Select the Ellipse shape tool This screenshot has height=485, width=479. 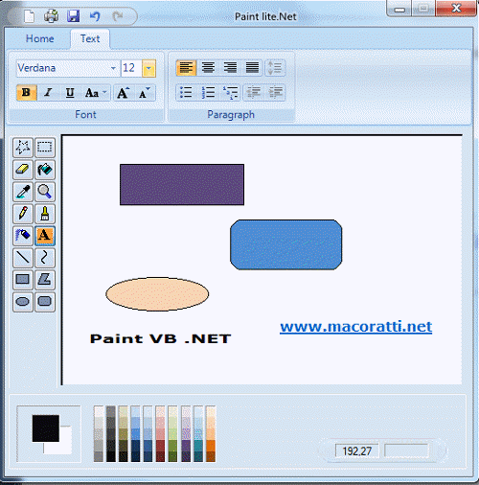pos(23,302)
